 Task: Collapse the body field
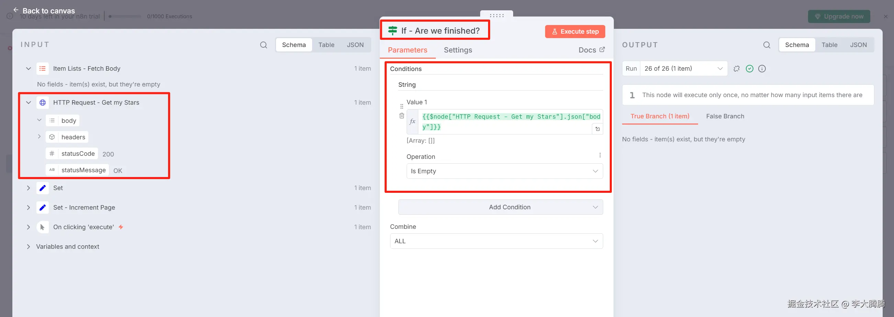click(x=39, y=120)
